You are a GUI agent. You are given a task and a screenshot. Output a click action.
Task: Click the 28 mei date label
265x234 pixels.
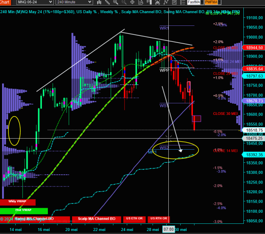tap(153, 230)
